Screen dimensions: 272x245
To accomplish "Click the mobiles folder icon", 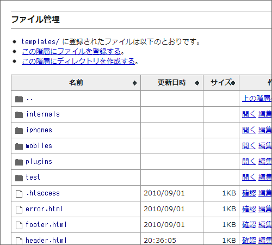I will [x=19, y=146].
